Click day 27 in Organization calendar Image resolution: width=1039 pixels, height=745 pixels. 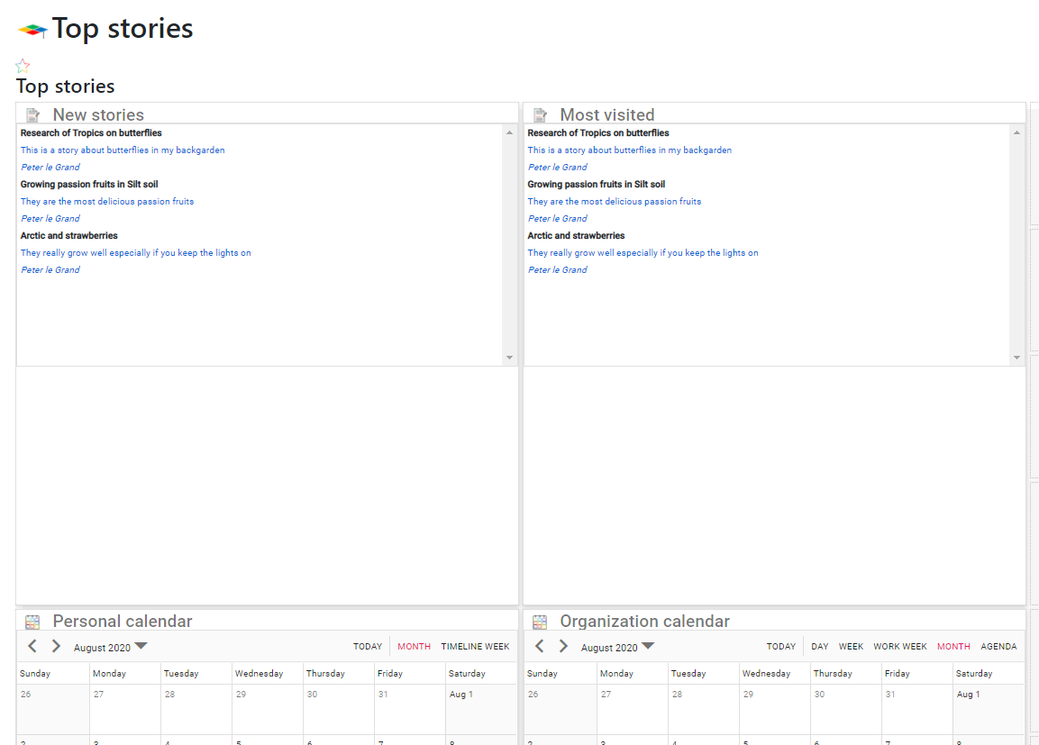633,709
